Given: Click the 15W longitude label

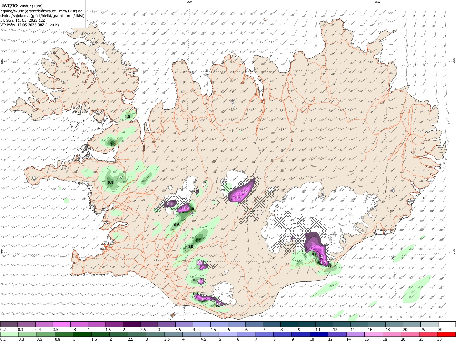Looking at the screenshot, I should pyautogui.click(x=377, y=2).
